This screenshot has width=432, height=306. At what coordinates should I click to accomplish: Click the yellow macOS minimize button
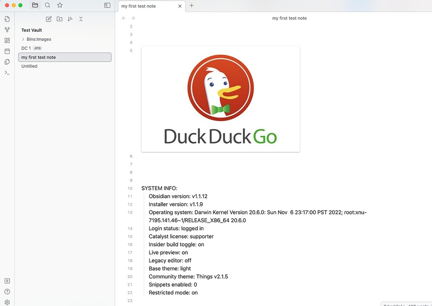[13, 5]
